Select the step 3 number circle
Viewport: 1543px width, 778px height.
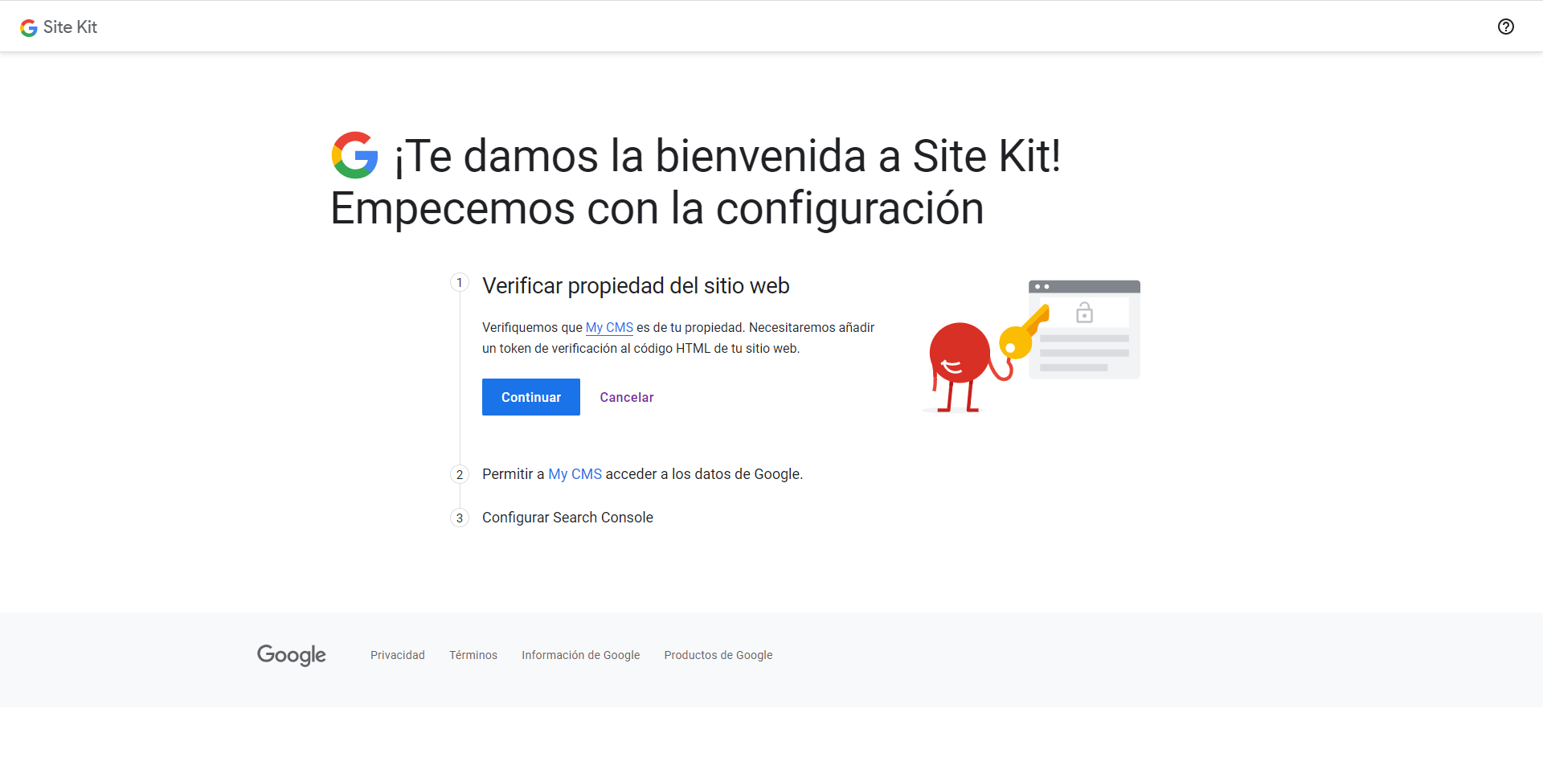coord(460,518)
